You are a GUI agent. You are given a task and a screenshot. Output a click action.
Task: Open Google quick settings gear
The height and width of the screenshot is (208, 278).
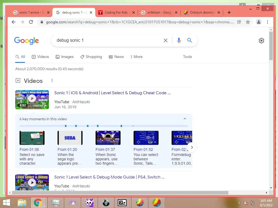click(x=261, y=41)
